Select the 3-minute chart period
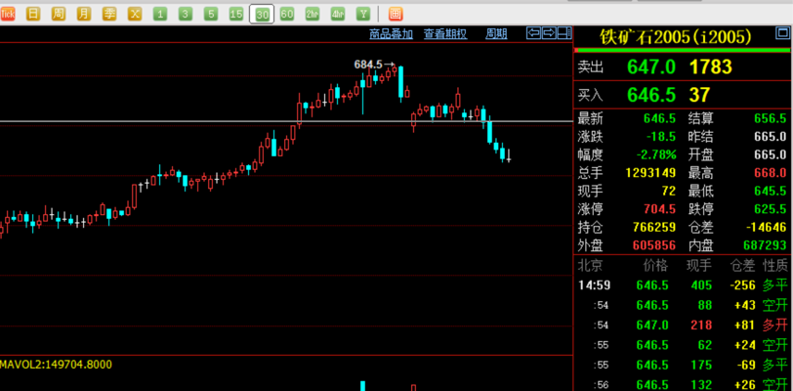Screen dimensions: 793x391 point(186,14)
